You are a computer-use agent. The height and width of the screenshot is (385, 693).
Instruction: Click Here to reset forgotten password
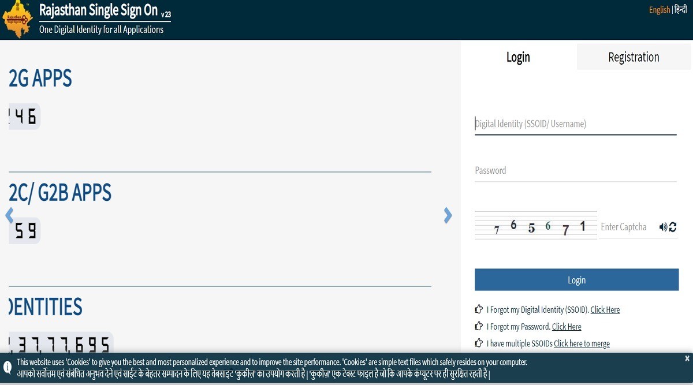coord(567,327)
